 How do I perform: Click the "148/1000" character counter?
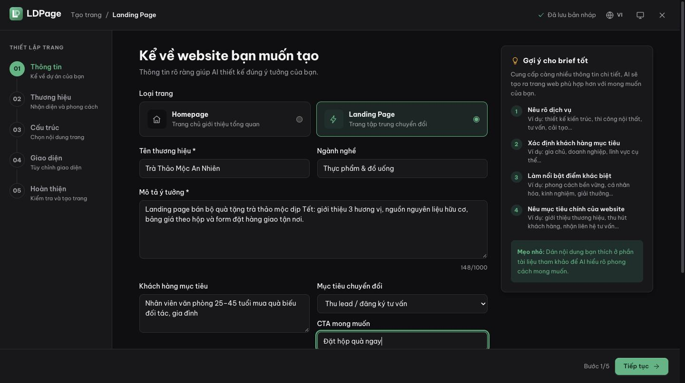[x=474, y=268]
